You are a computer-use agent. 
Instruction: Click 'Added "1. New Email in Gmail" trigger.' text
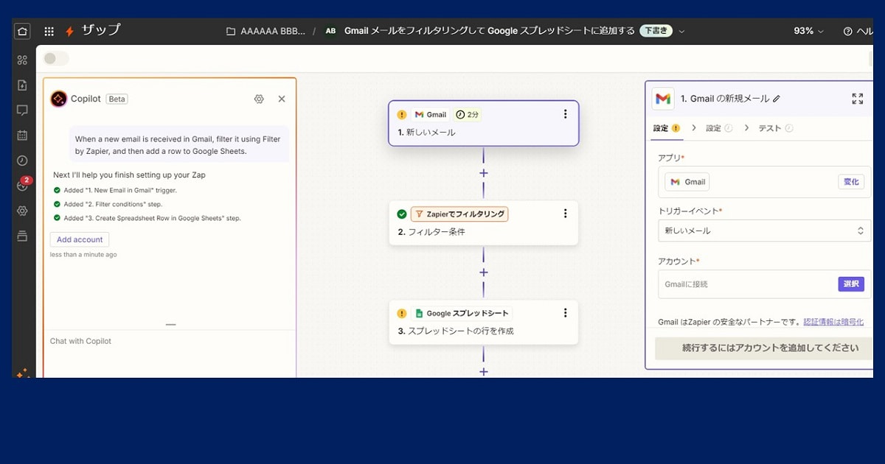point(120,190)
